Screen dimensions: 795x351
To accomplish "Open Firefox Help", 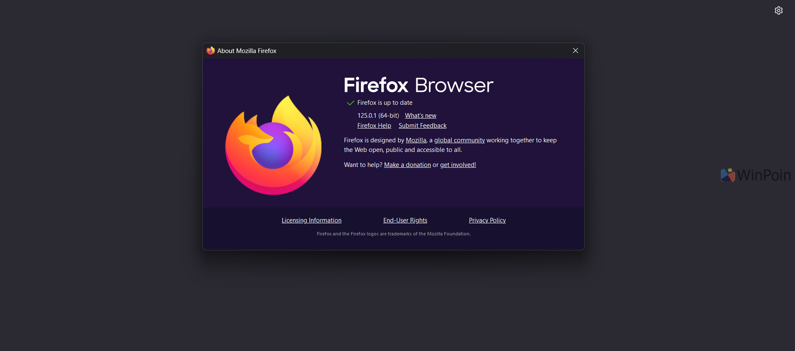I will [x=374, y=126].
